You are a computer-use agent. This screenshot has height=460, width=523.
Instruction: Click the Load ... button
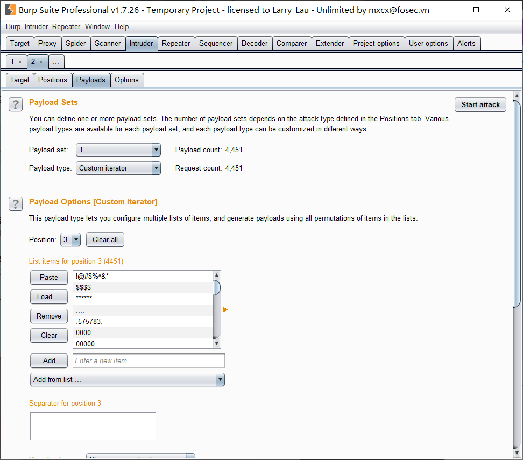click(x=49, y=297)
